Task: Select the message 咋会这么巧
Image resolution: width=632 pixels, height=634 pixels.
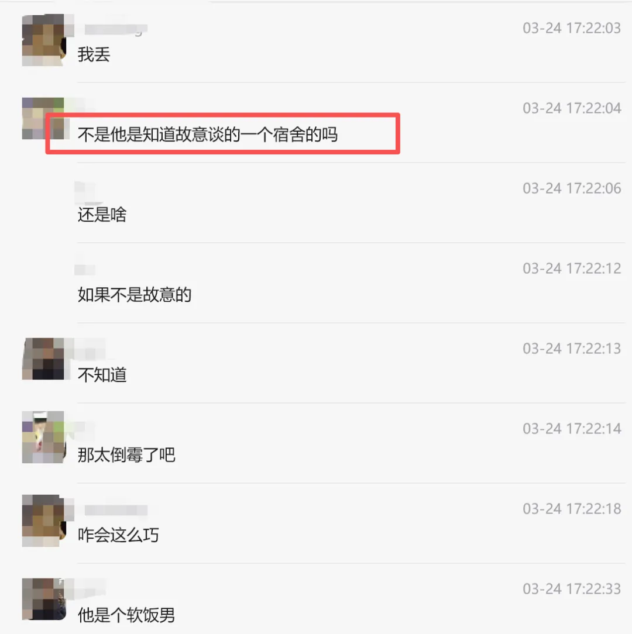Action: 118,535
